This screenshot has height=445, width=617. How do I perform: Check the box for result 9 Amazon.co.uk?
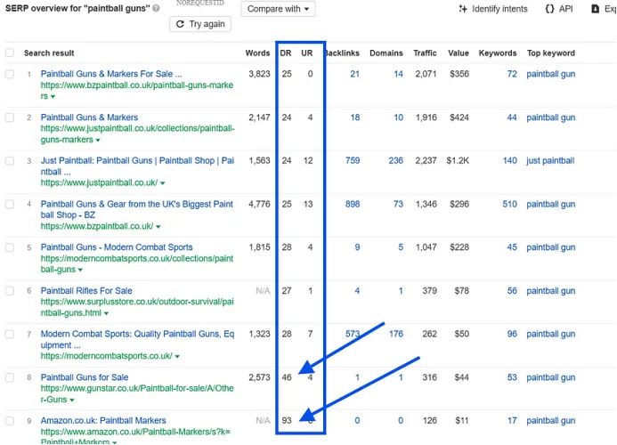[x=10, y=421]
